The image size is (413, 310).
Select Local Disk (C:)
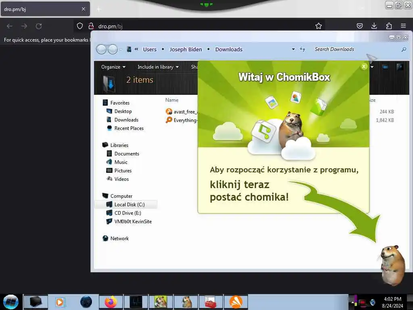coord(126,205)
